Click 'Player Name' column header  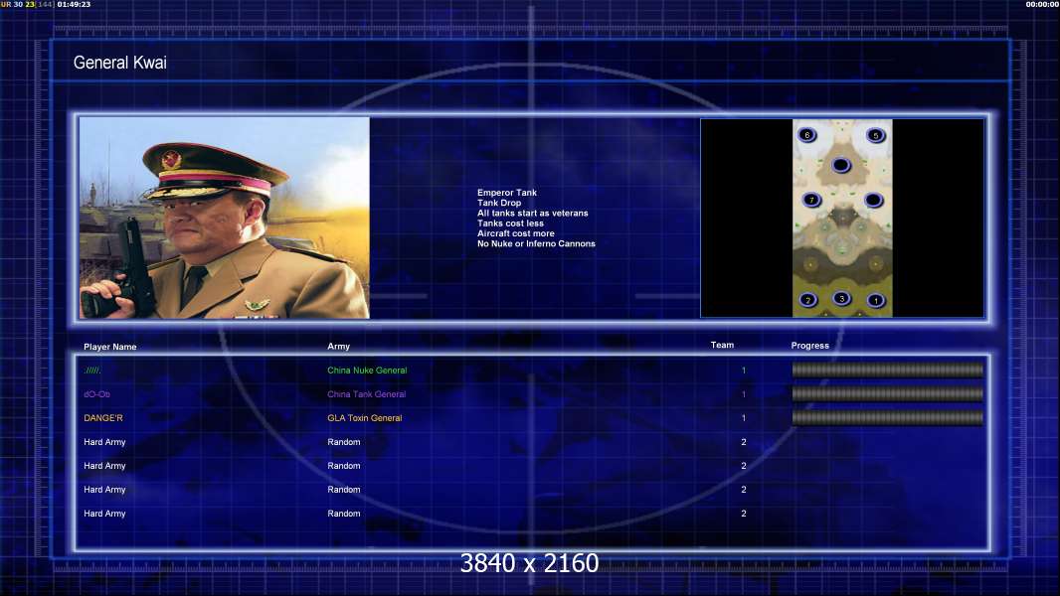point(110,347)
